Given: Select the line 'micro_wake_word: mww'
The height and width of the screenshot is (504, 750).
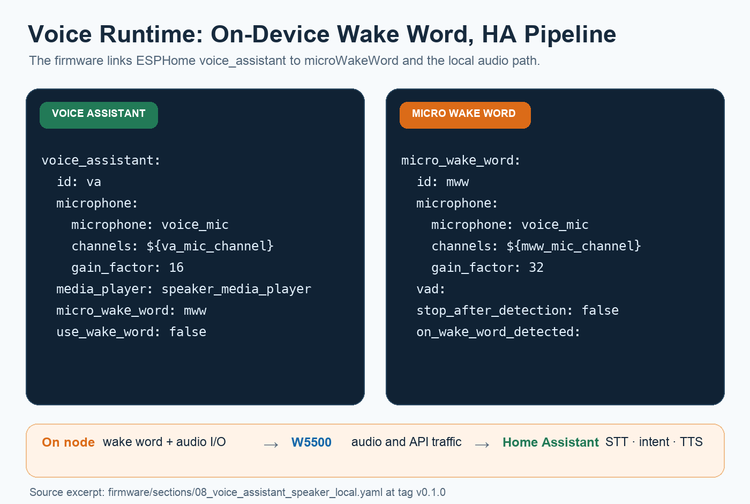Looking at the screenshot, I should (x=131, y=310).
